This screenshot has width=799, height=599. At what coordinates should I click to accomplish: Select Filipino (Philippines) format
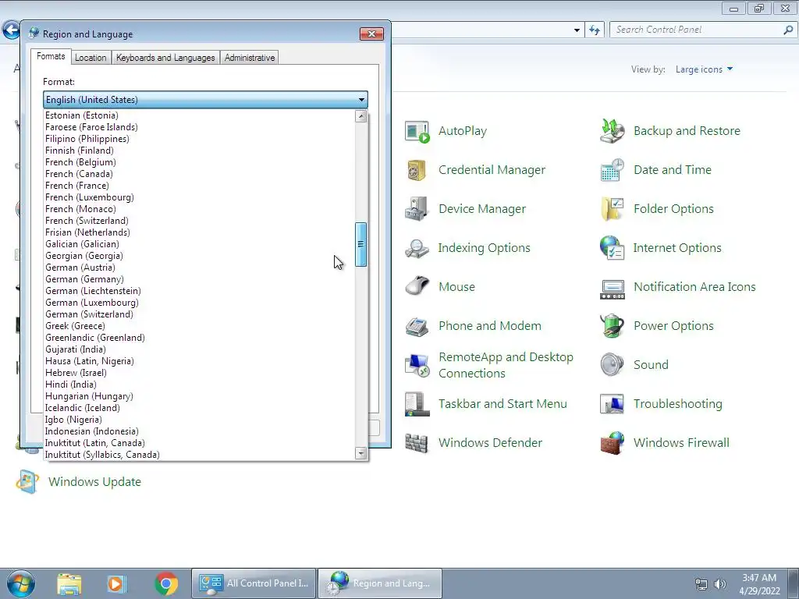click(199, 139)
